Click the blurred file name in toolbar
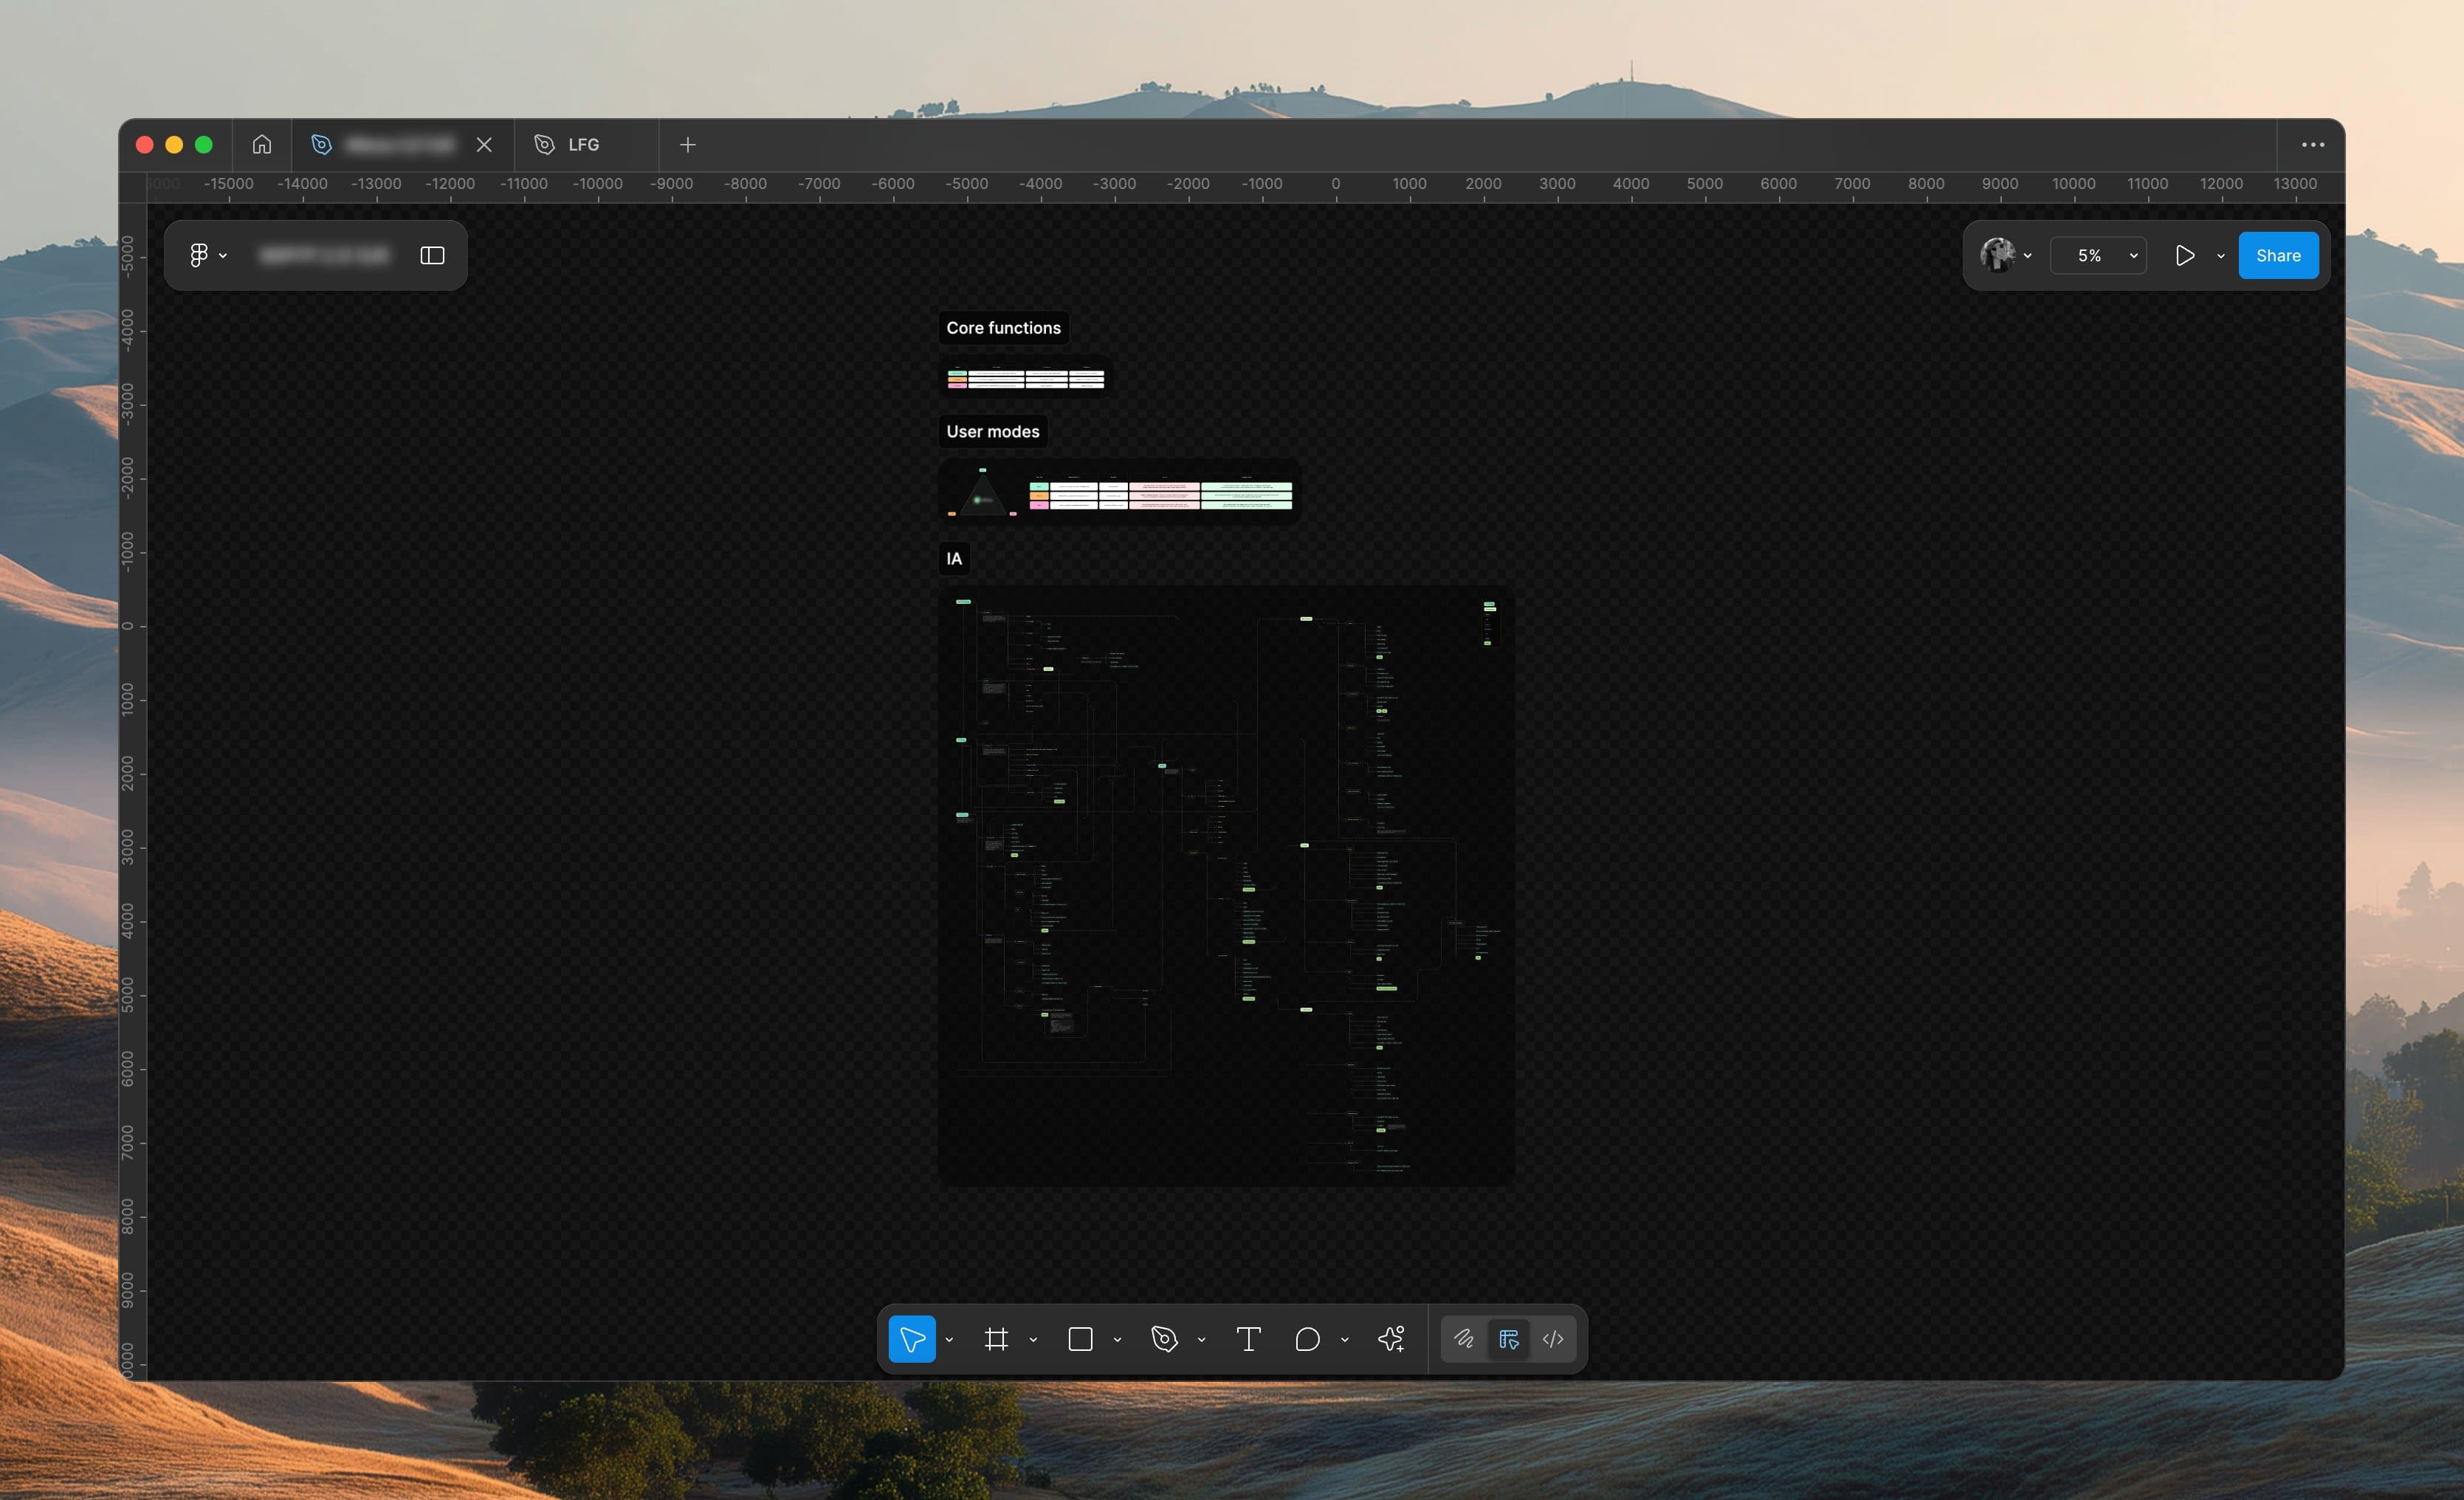 tap(324, 255)
